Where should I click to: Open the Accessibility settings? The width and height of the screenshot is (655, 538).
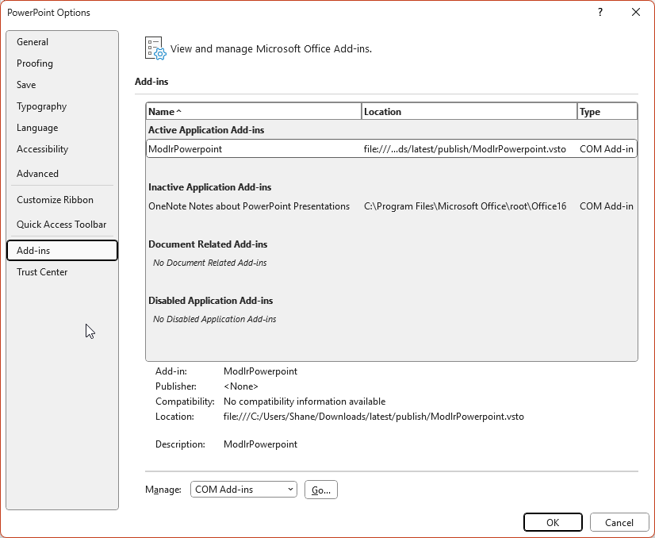click(x=42, y=148)
